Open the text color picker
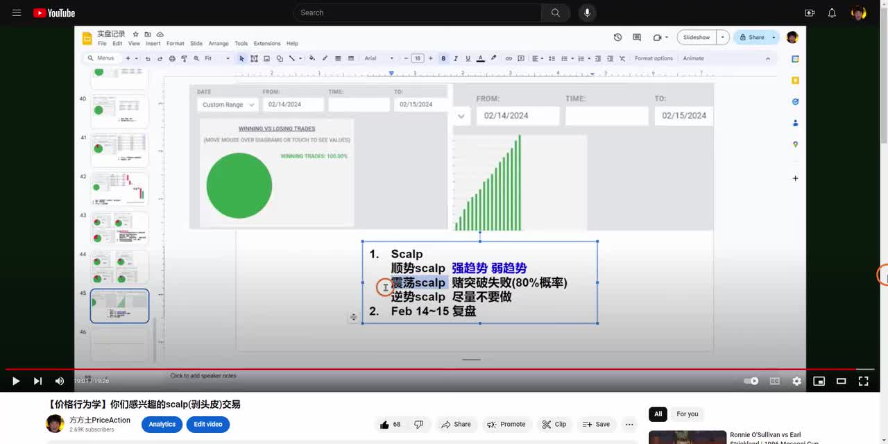The width and height of the screenshot is (888, 444). [481, 58]
